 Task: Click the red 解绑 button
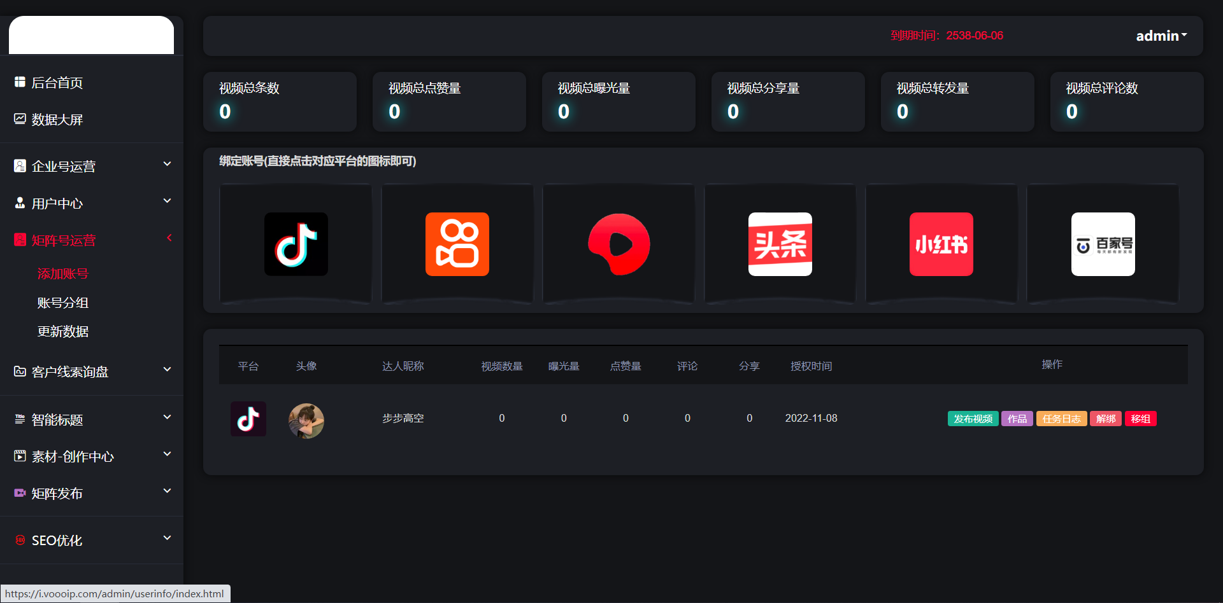[1106, 419]
